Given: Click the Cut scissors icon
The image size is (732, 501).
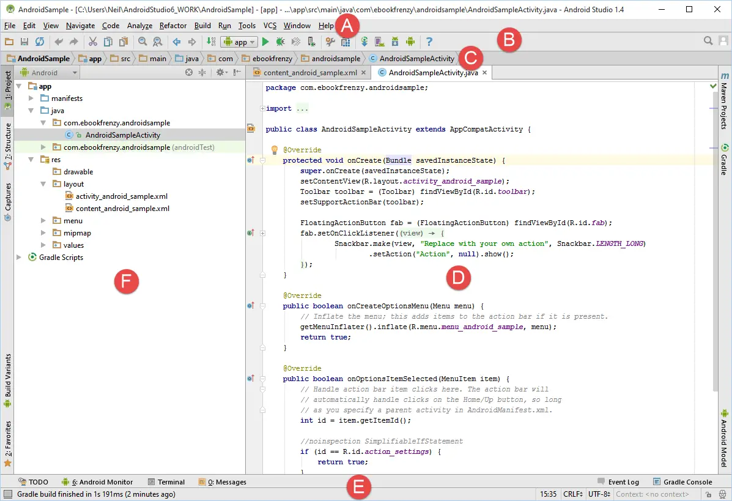Looking at the screenshot, I should [92, 42].
